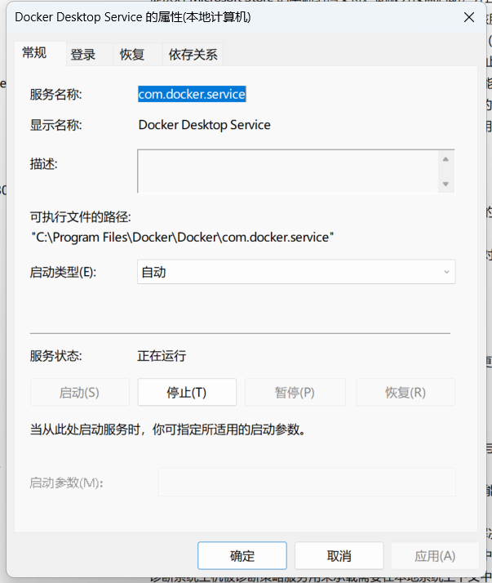Click the 启动(S) button

tap(79, 392)
